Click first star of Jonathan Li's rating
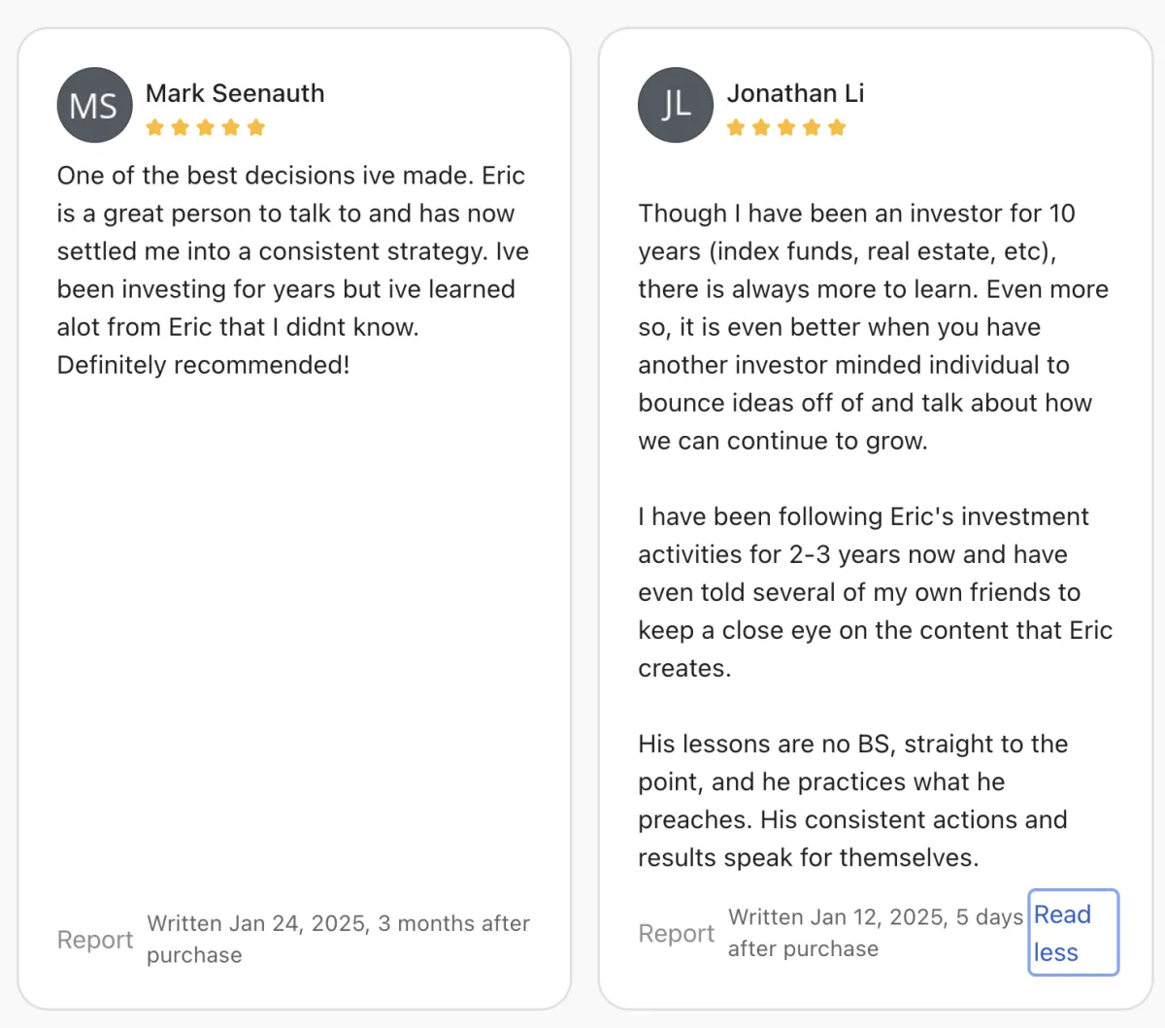The image size is (1165, 1028). (736, 127)
